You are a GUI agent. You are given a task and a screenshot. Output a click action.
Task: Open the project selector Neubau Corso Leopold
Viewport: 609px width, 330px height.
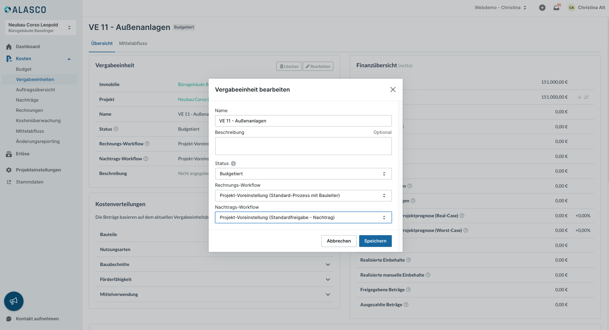point(40,28)
